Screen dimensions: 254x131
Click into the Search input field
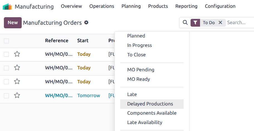[239, 23]
